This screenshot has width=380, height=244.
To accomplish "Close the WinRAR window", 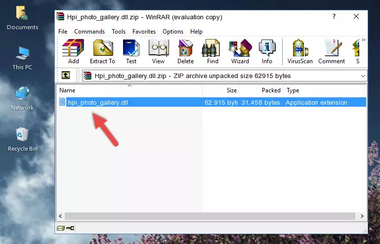I will 356,16.
